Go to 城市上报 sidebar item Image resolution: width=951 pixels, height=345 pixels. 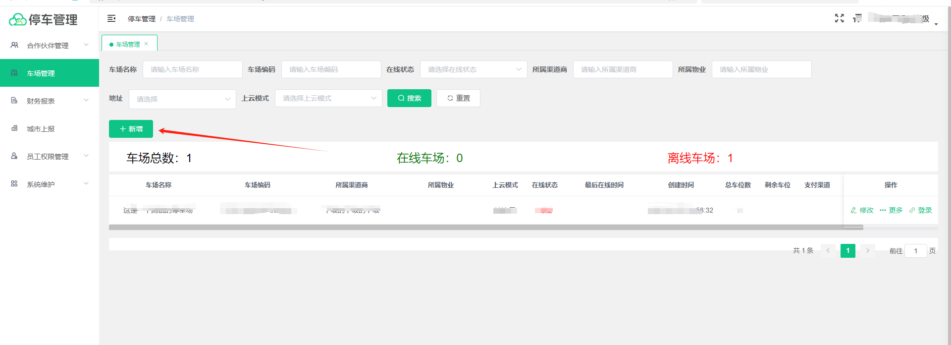tap(50, 128)
